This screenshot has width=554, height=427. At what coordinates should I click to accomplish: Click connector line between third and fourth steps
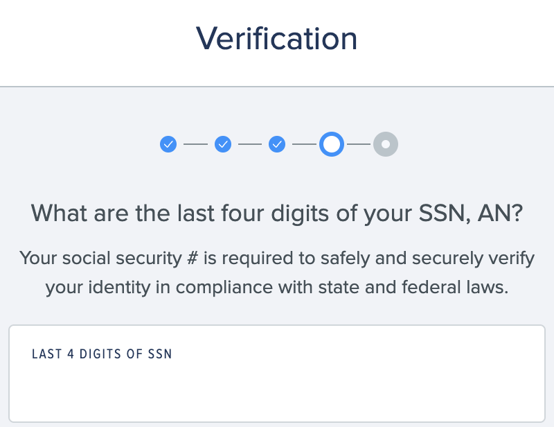(x=304, y=144)
